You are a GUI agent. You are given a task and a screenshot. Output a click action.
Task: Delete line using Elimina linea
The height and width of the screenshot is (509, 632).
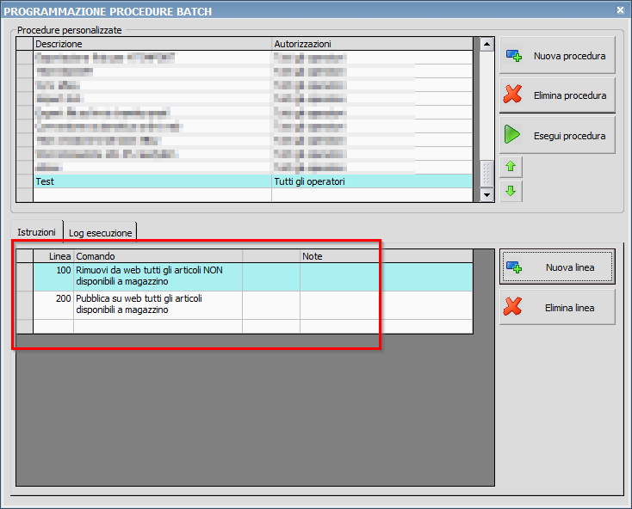tap(557, 308)
